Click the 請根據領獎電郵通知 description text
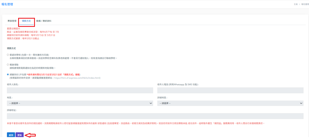The height and width of the screenshot is (139, 309). point(33,68)
